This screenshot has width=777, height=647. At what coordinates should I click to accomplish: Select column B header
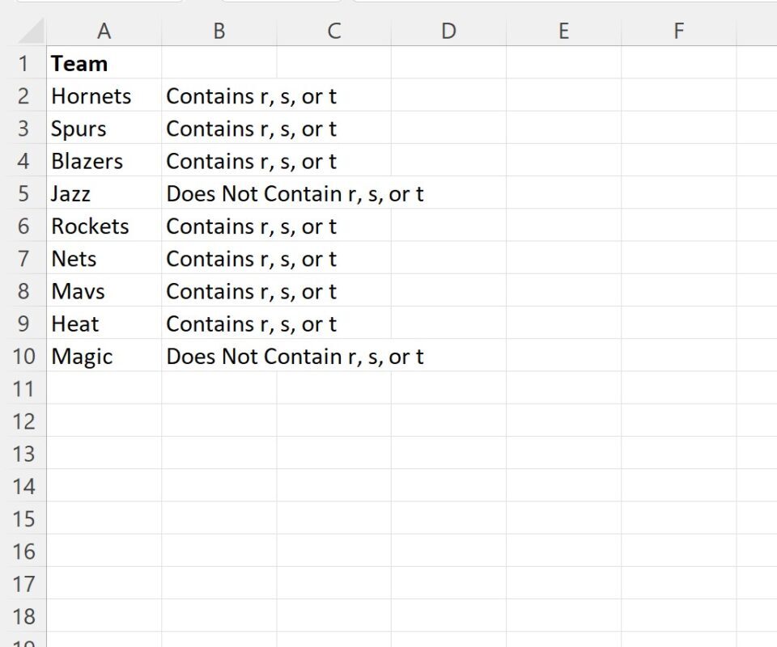[x=219, y=32]
